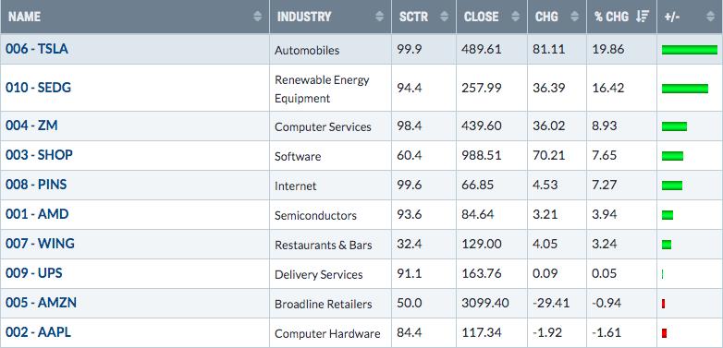Open 005 - AMZN stock link
This screenshot has height=348, width=723.
[x=41, y=303]
